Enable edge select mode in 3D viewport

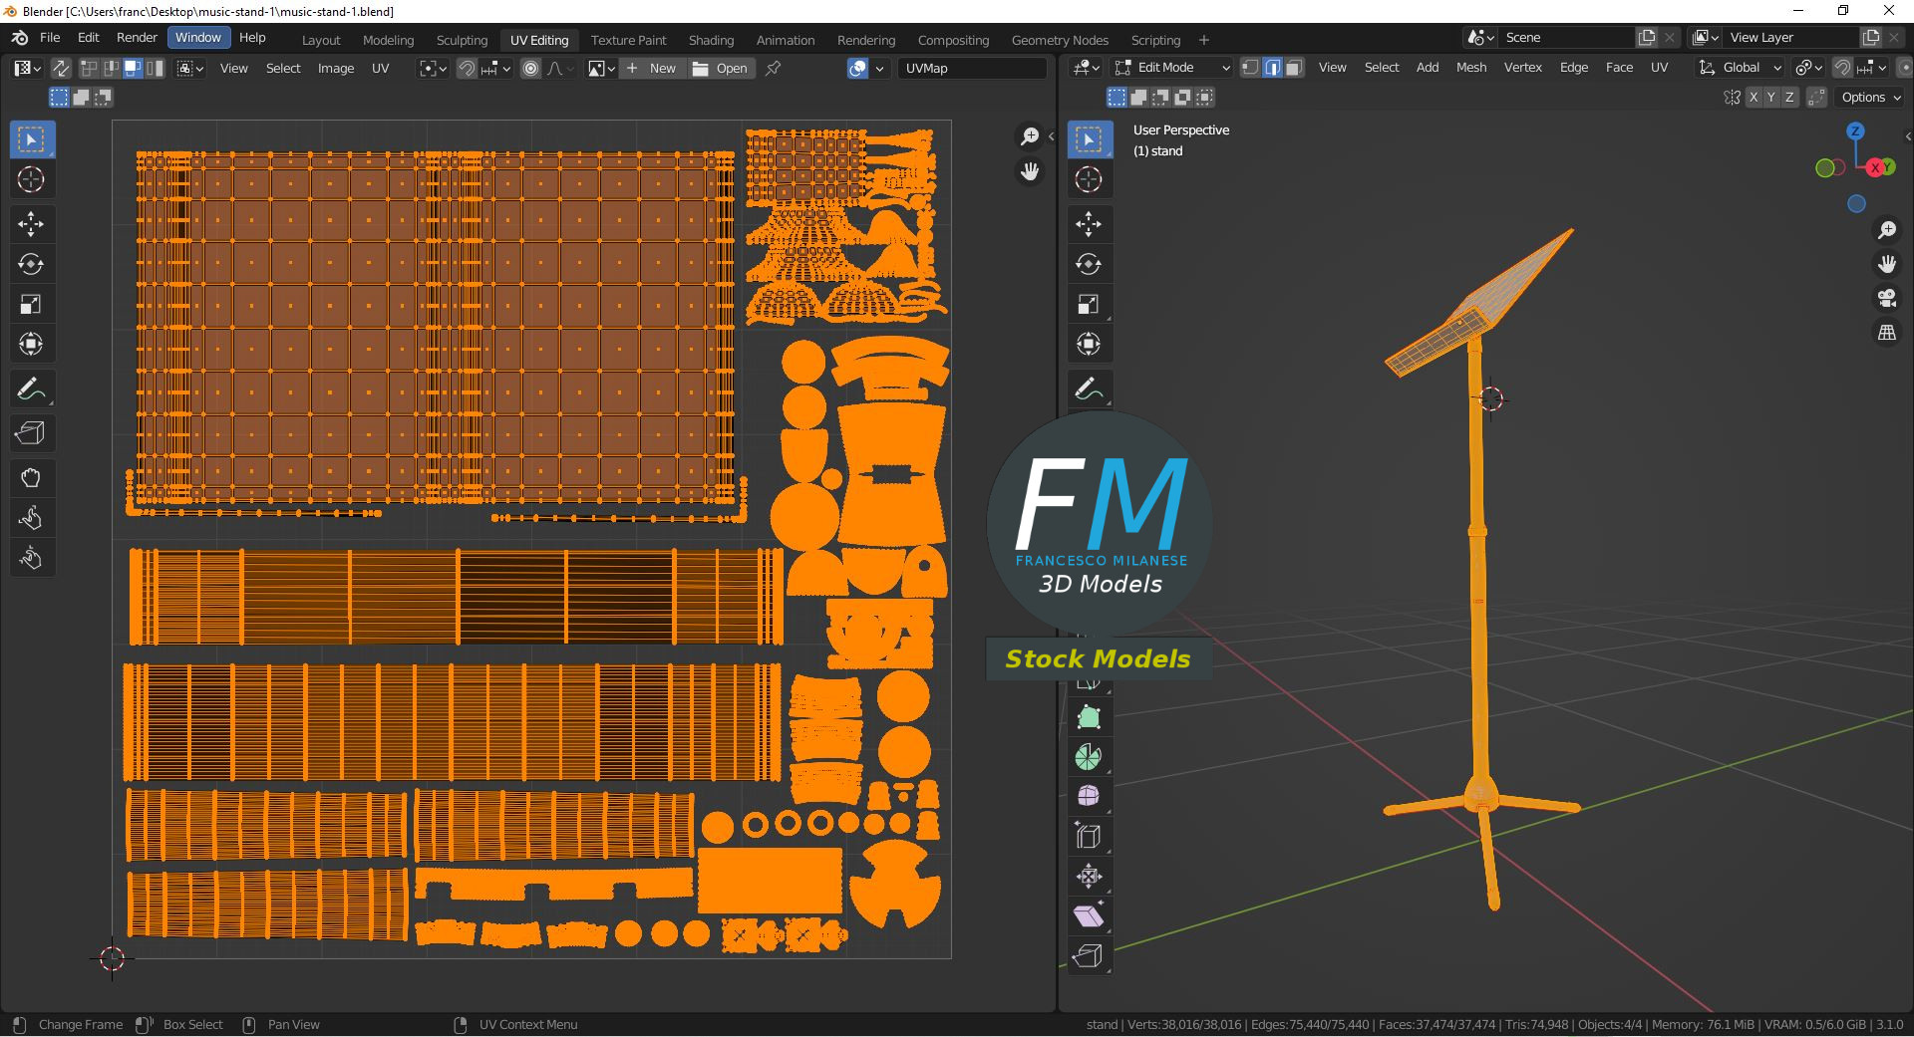click(1272, 68)
